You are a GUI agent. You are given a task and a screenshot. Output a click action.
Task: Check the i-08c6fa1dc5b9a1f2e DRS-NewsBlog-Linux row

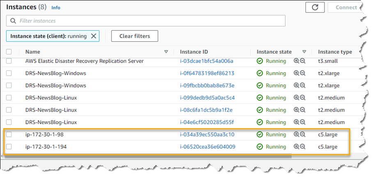tap(9, 110)
